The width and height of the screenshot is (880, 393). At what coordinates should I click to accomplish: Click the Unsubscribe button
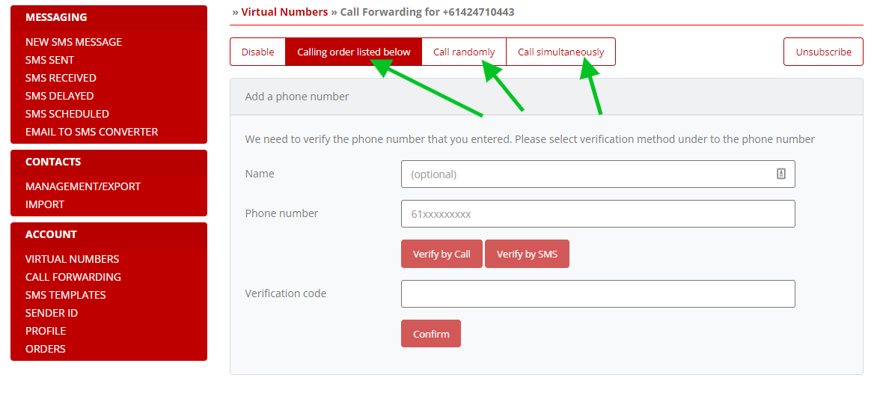pyautogui.click(x=823, y=52)
